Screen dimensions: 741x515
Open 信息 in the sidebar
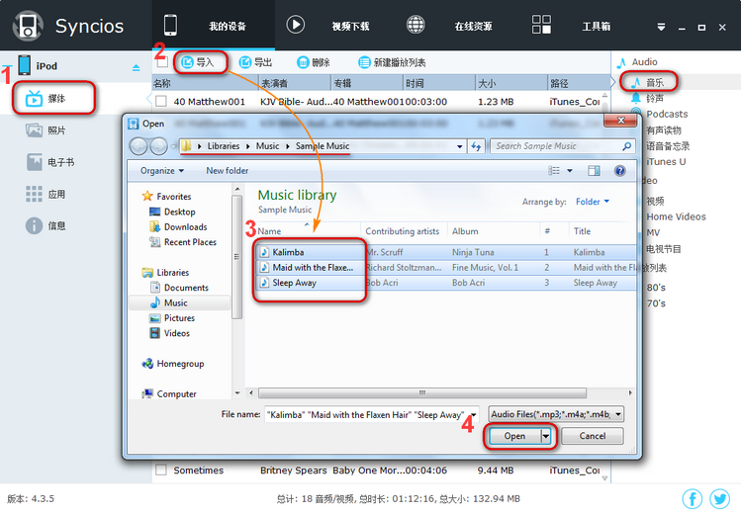pyautogui.click(x=46, y=225)
